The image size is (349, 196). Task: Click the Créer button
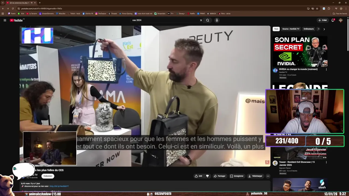(x=322, y=20)
